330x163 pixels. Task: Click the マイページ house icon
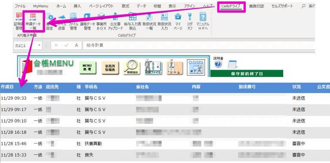pos(178,21)
